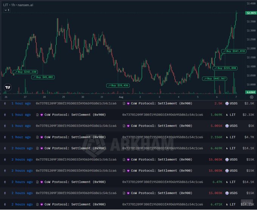Click LIT token icon in 6.471K row
Screen dimensions: 257x210
click(227, 205)
